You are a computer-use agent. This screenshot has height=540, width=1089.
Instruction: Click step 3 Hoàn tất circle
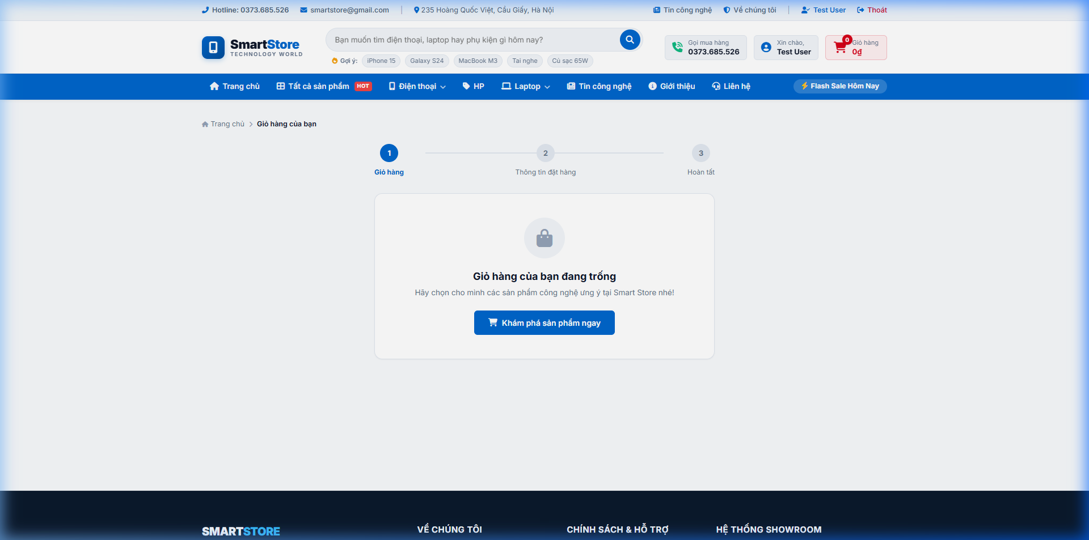click(x=701, y=153)
